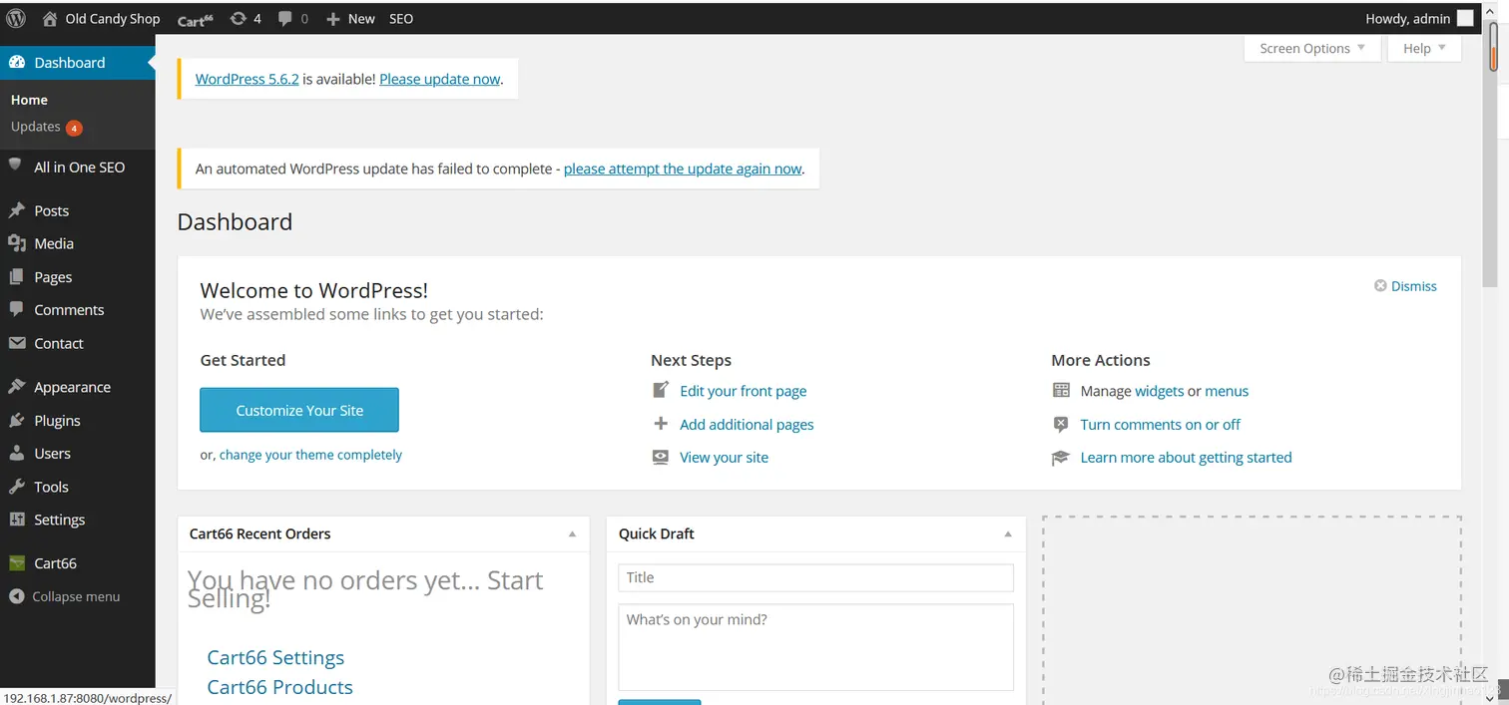
Task: Click the Posts pushpin icon
Action: [16, 210]
